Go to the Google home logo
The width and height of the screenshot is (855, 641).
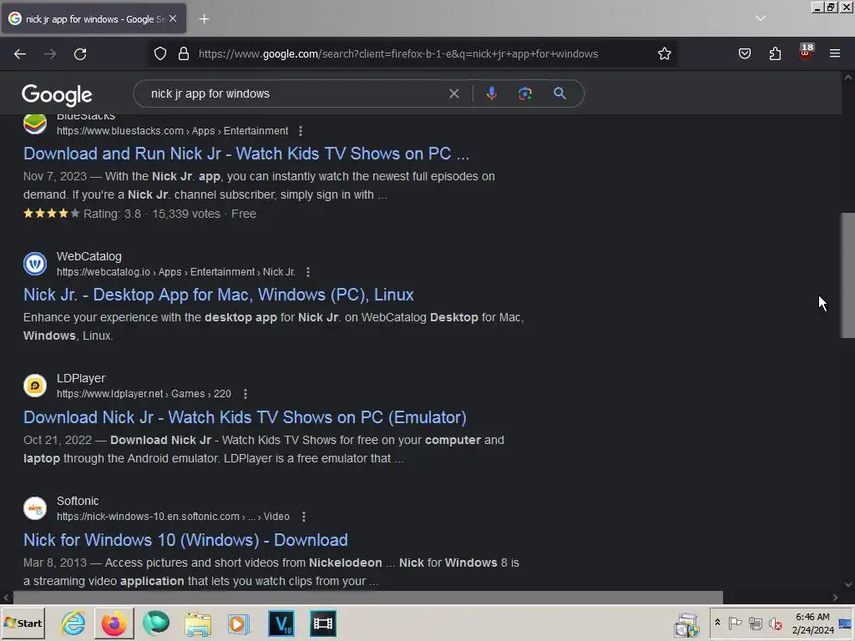coord(57,95)
